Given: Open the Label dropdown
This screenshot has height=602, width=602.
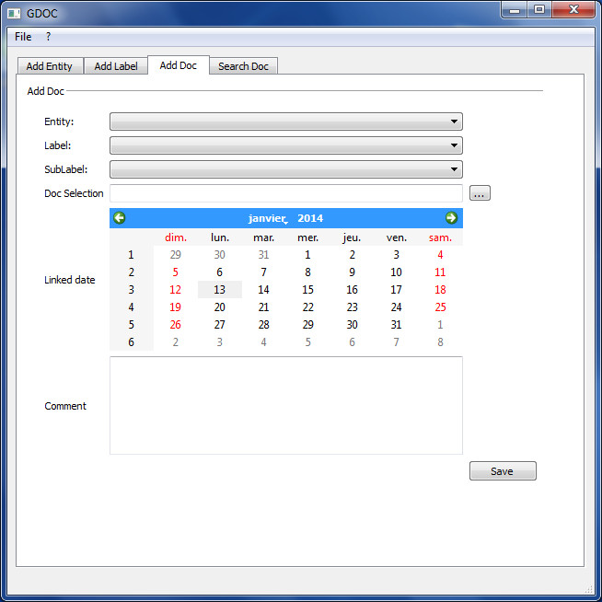Looking at the screenshot, I should click(x=286, y=145).
